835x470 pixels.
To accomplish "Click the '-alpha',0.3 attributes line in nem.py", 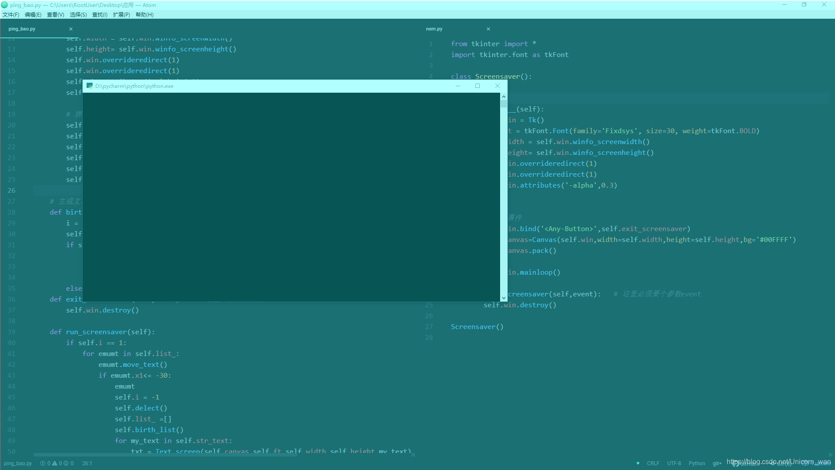I will (x=563, y=185).
